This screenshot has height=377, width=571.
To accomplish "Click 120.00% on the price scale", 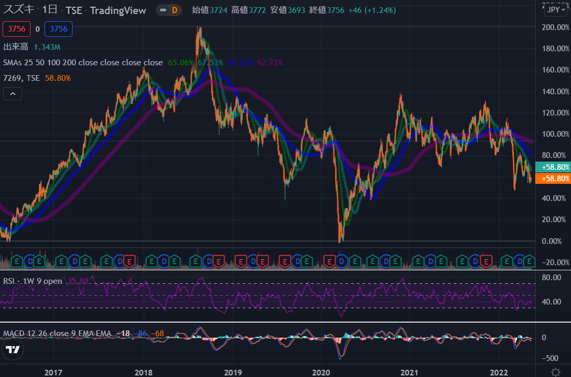I will [555, 112].
